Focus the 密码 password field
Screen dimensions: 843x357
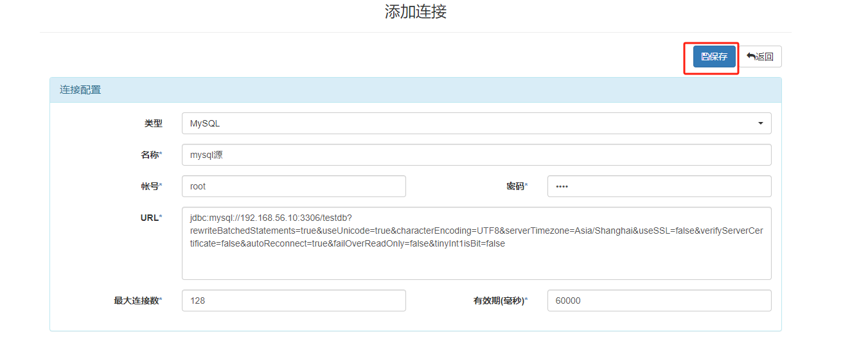[659, 186]
